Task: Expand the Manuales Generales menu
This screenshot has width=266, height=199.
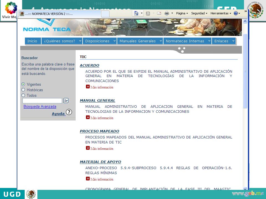Action: click(140, 41)
